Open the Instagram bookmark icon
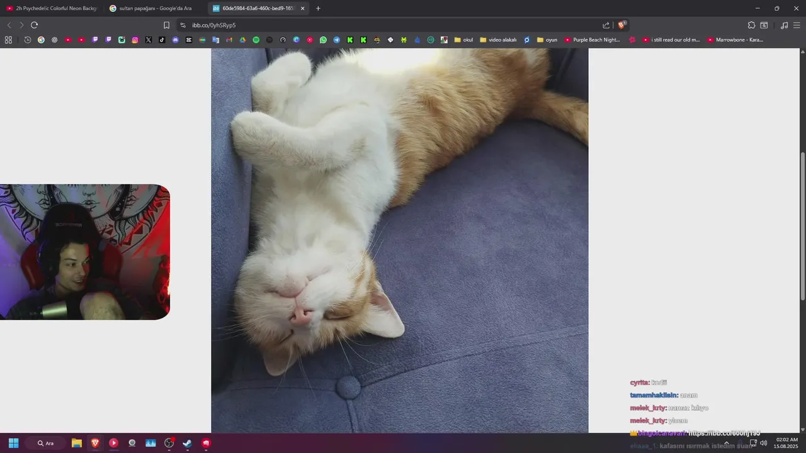 click(135, 40)
